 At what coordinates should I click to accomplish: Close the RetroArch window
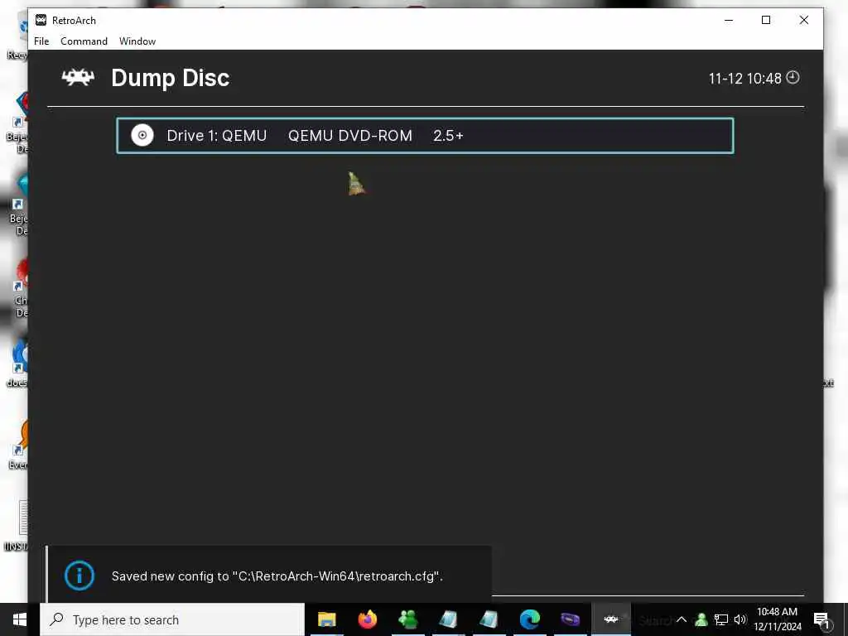point(803,20)
